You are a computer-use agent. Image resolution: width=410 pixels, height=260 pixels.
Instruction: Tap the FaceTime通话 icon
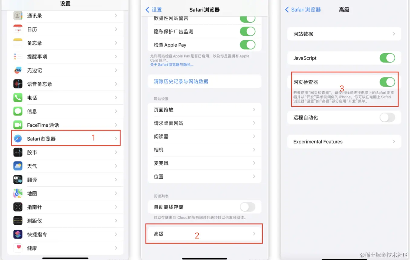click(18, 125)
